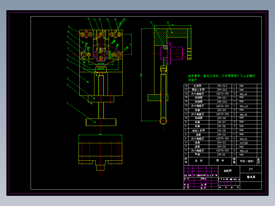The width and height of the screenshot is (275, 206).
Task: Click the 装配图 title in the title block
Action: [228, 171]
